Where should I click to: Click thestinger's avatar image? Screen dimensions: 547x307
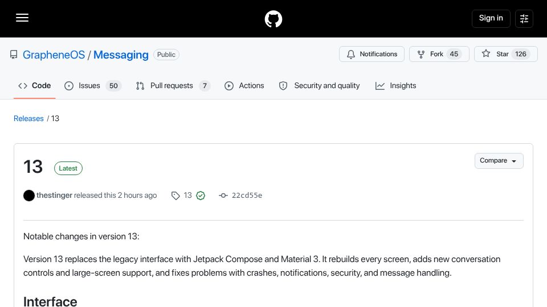click(29, 195)
